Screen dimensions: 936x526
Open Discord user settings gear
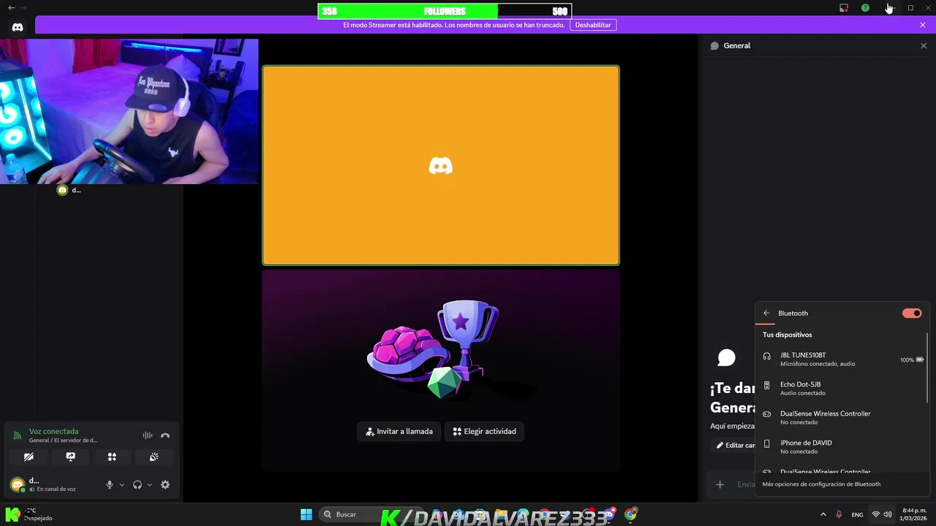(x=165, y=484)
